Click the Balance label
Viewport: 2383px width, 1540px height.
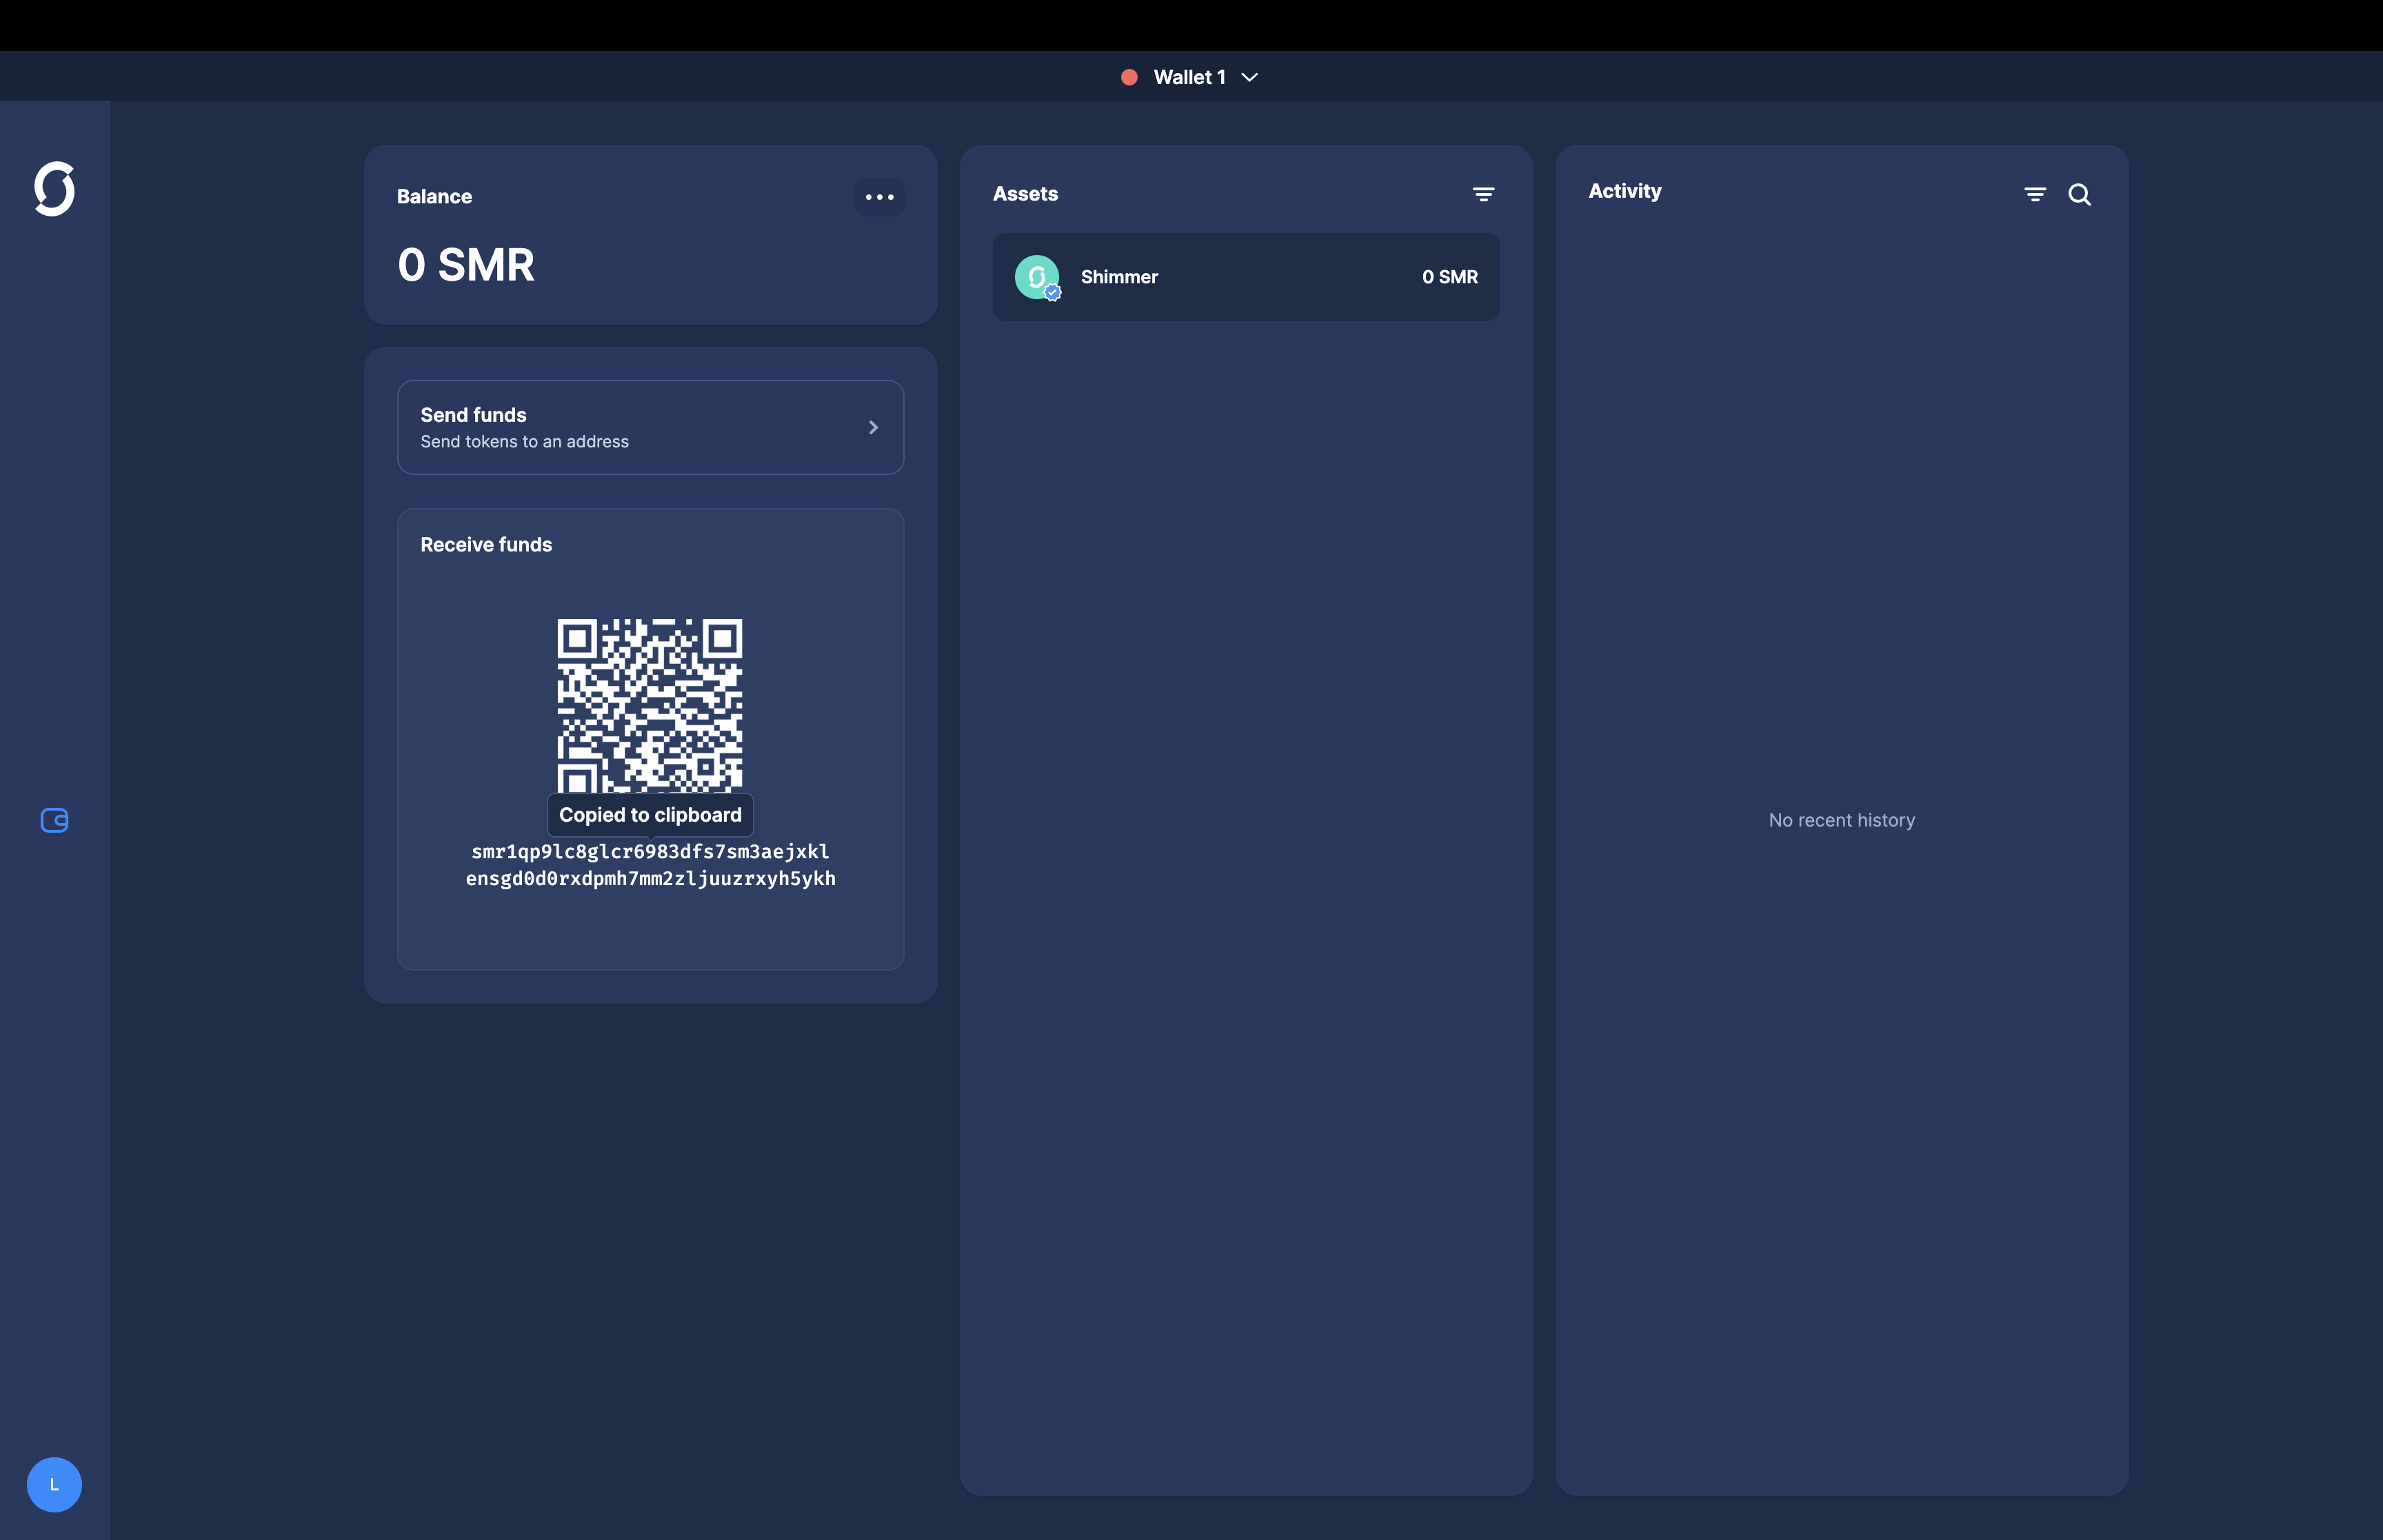pos(434,197)
